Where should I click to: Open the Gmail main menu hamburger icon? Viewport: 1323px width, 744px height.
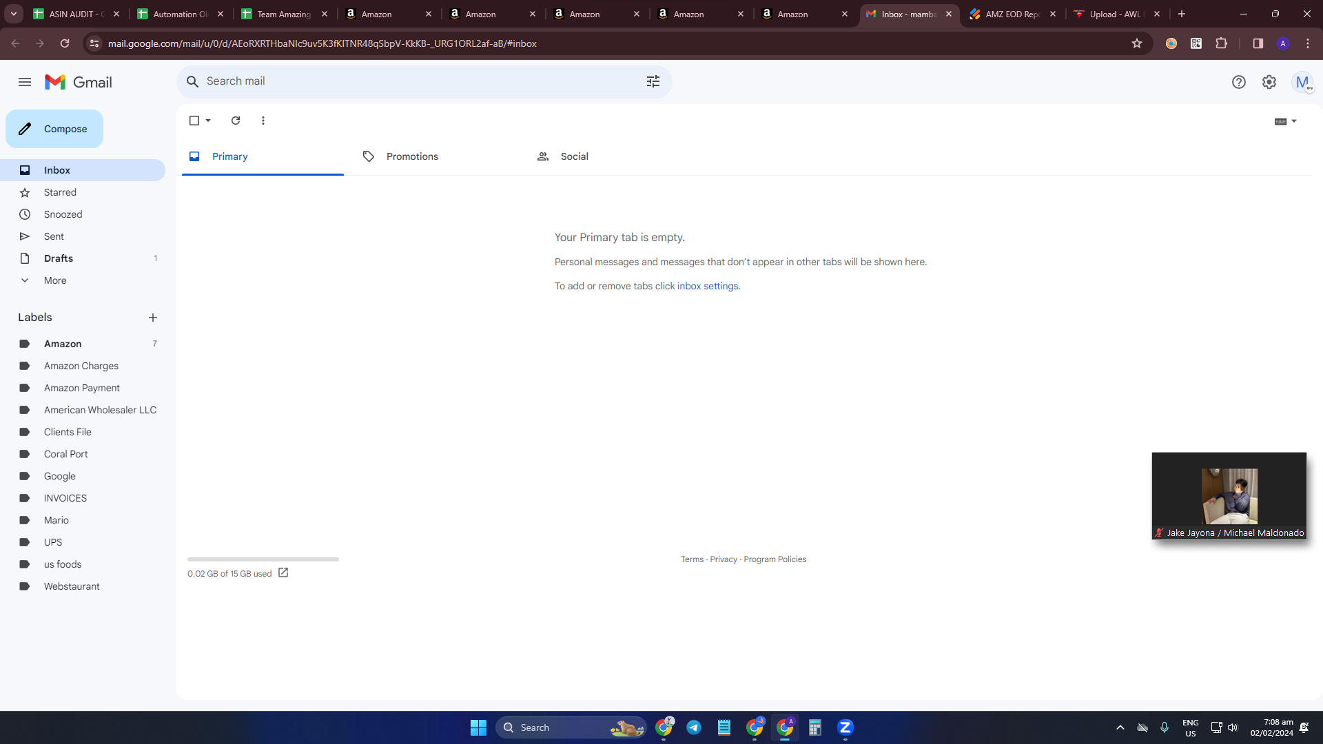tap(25, 82)
